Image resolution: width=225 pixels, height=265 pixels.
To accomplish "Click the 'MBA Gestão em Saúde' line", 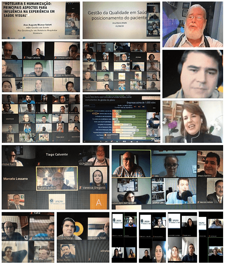I will click(37, 27).
